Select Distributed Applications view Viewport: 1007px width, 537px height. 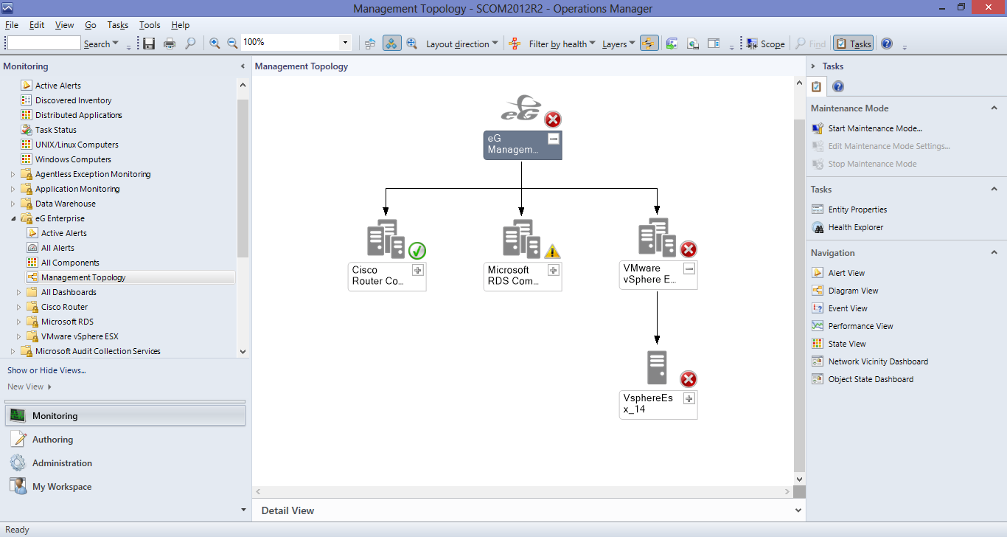click(78, 115)
